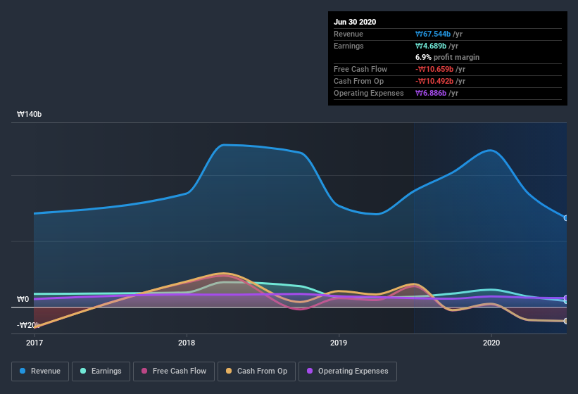Click the Cash From Op endpoint marker
578x394 pixels.
pyautogui.click(x=566, y=321)
